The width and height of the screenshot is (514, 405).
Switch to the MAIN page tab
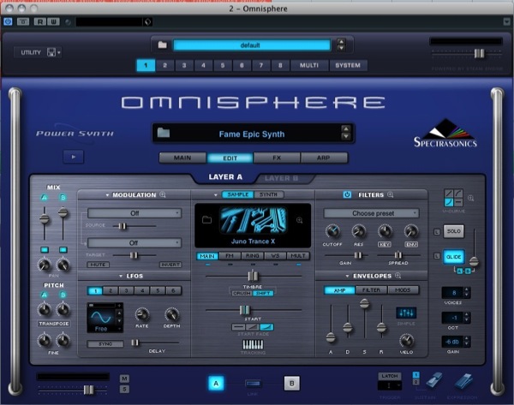point(182,158)
